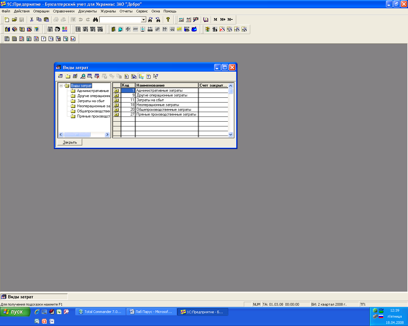Open the Файл menu

pos(6,11)
